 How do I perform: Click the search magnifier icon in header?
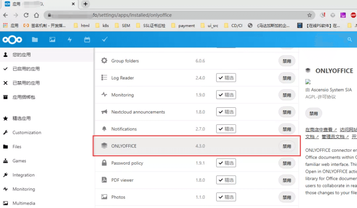coord(350,40)
